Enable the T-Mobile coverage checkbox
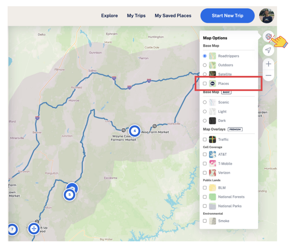Image resolution: width=291 pixels, height=246 pixels. (x=205, y=164)
